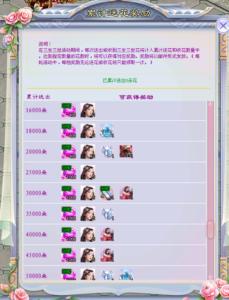Screen dimensions: 229x300
Task: Select the red-dress lady icon in 30000朵 row
Action: tap(126, 193)
